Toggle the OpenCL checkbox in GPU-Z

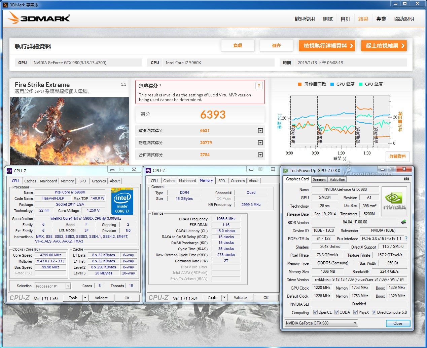coord(315,312)
